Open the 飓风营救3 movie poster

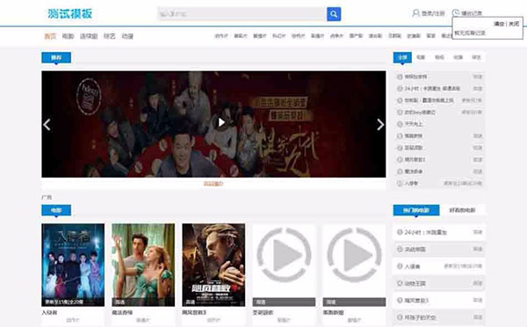213,265
